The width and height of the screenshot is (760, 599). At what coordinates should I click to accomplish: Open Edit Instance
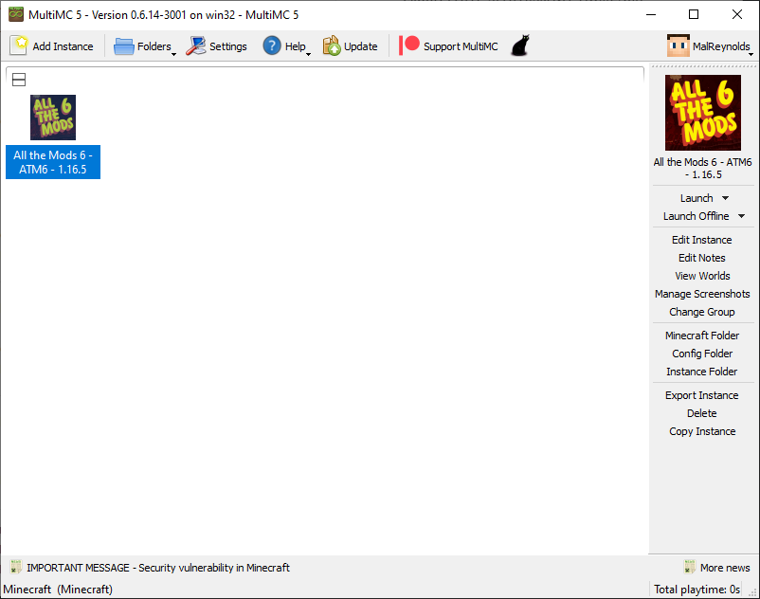tap(702, 240)
